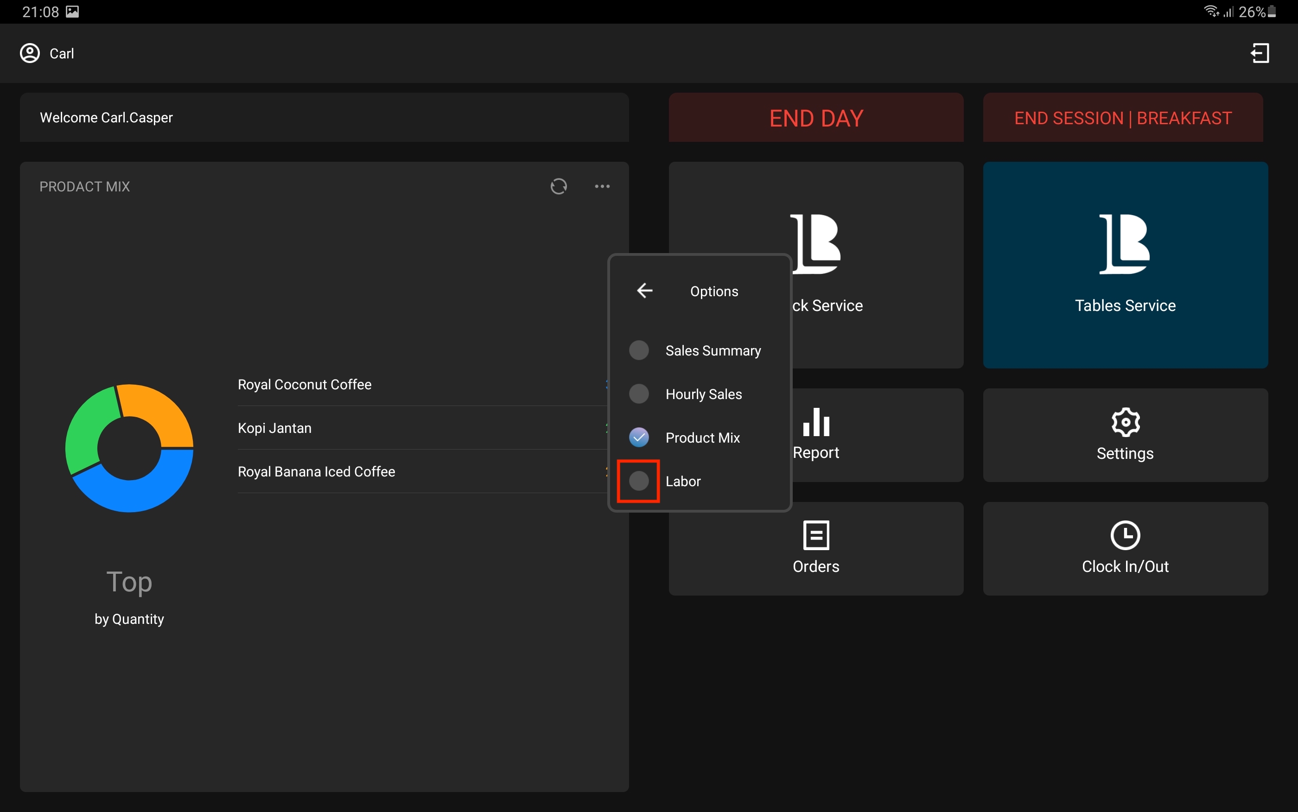Click the Welcome Carl.Casper banner
This screenshot has width=1298, height=812.
[324, 117]
